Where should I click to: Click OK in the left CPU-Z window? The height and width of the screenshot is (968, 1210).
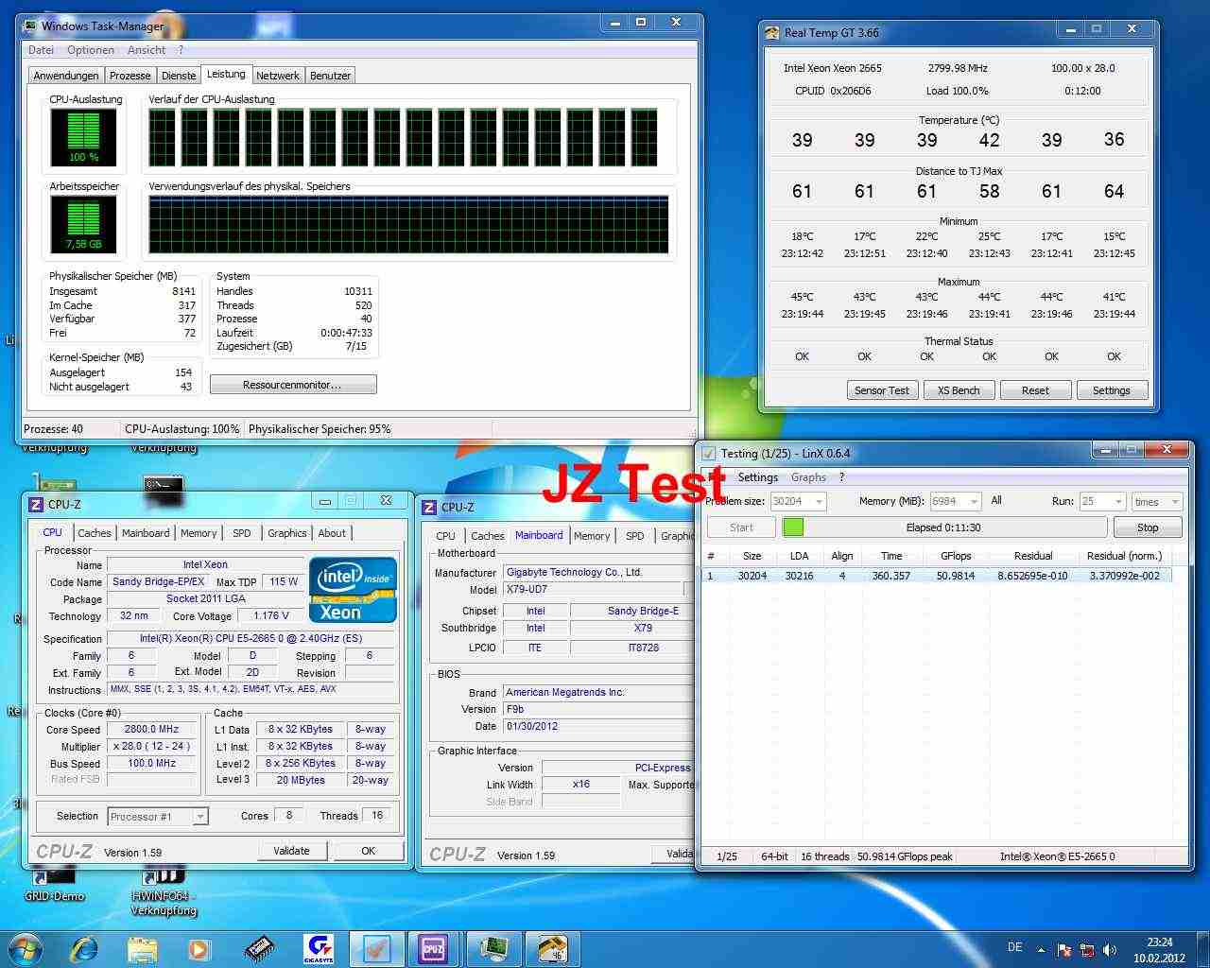[x=369, y=851]
